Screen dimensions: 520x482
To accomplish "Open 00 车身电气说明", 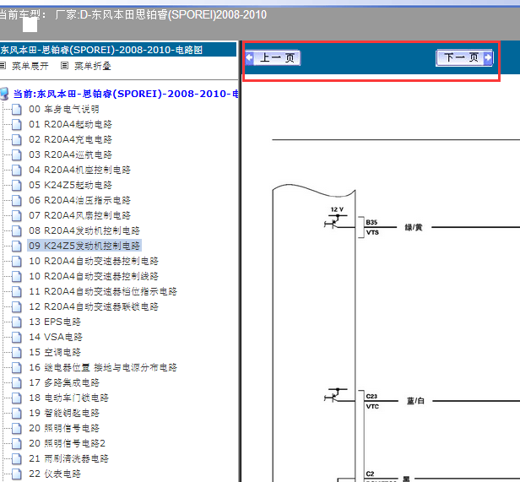I will (64, 109).
